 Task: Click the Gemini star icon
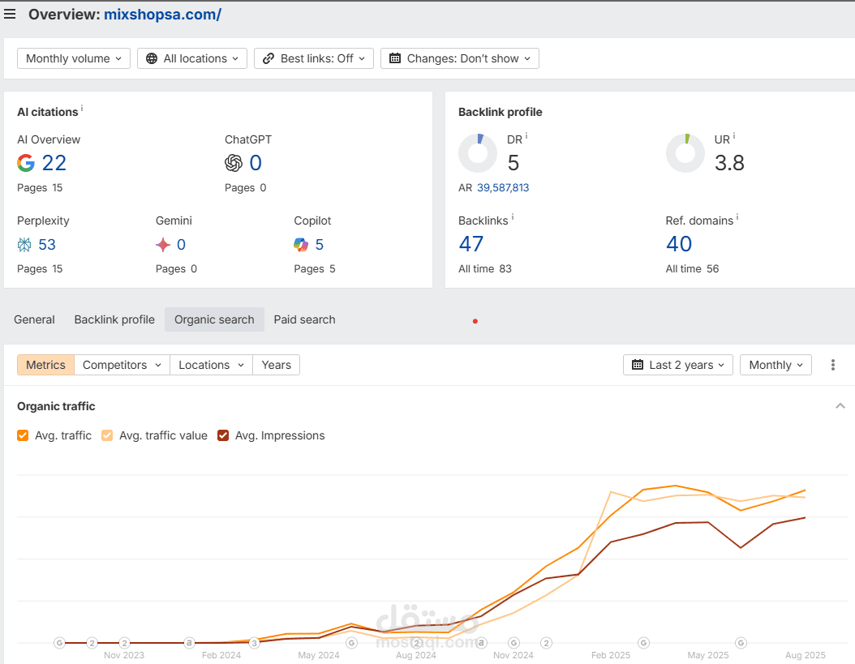162,245
